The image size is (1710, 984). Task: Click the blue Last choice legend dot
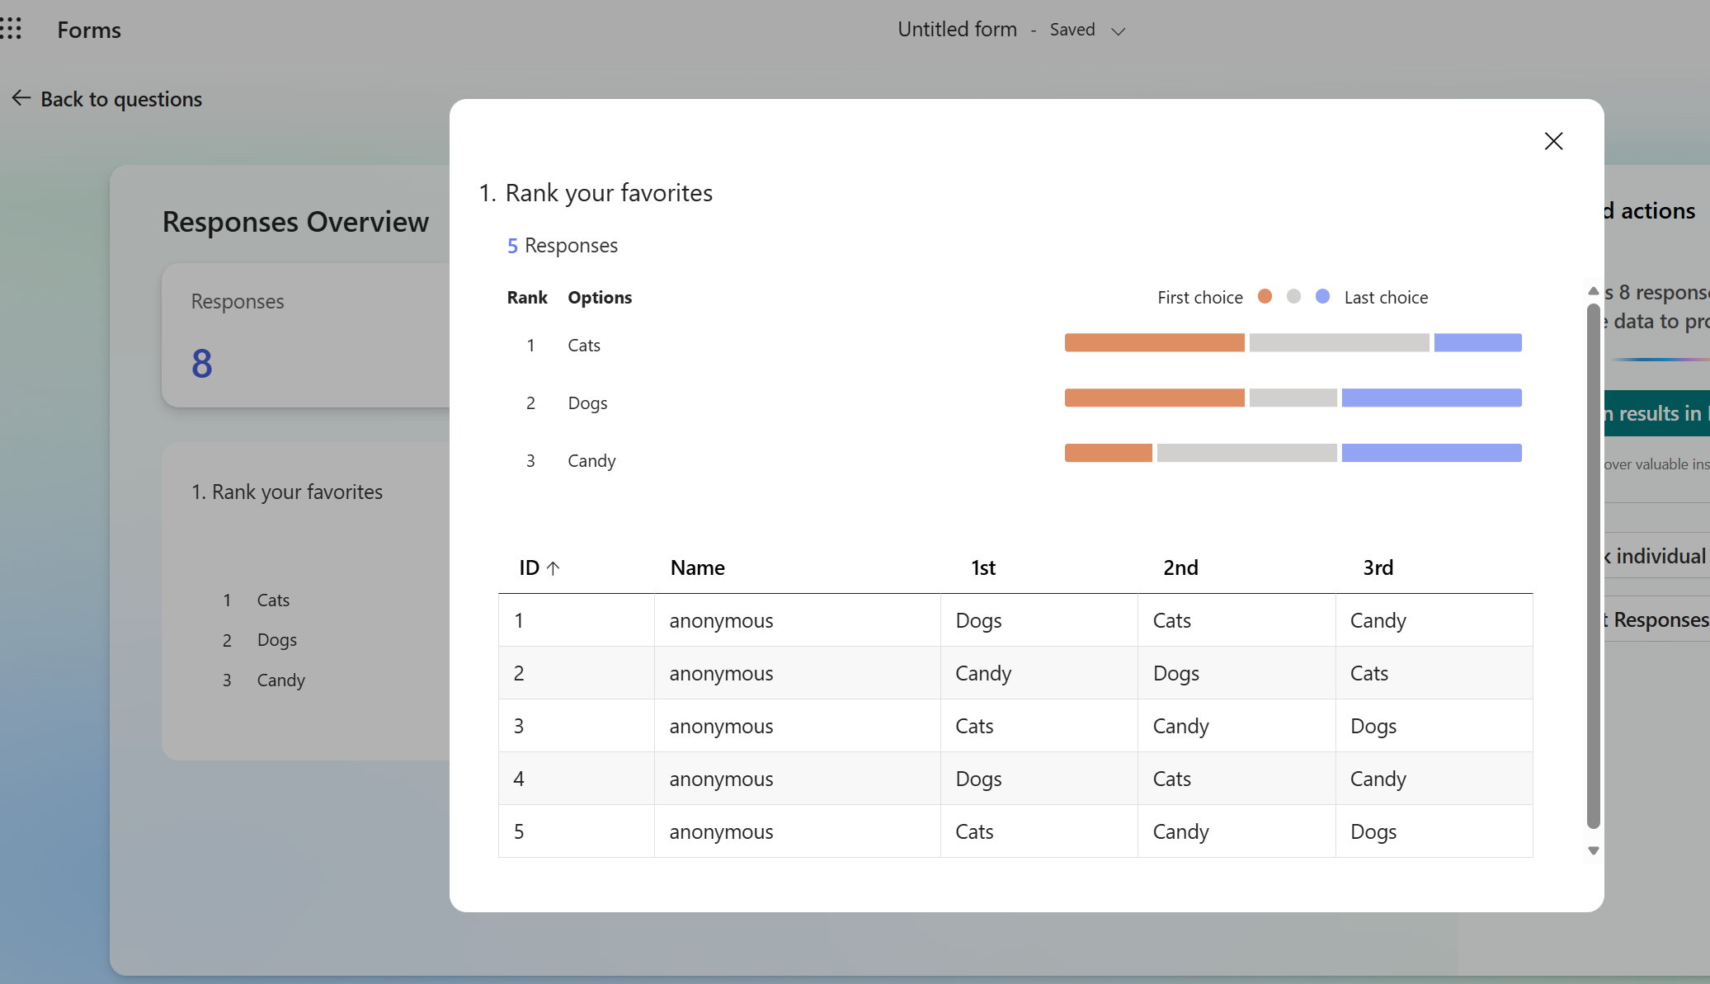(x=1322, y=296)
